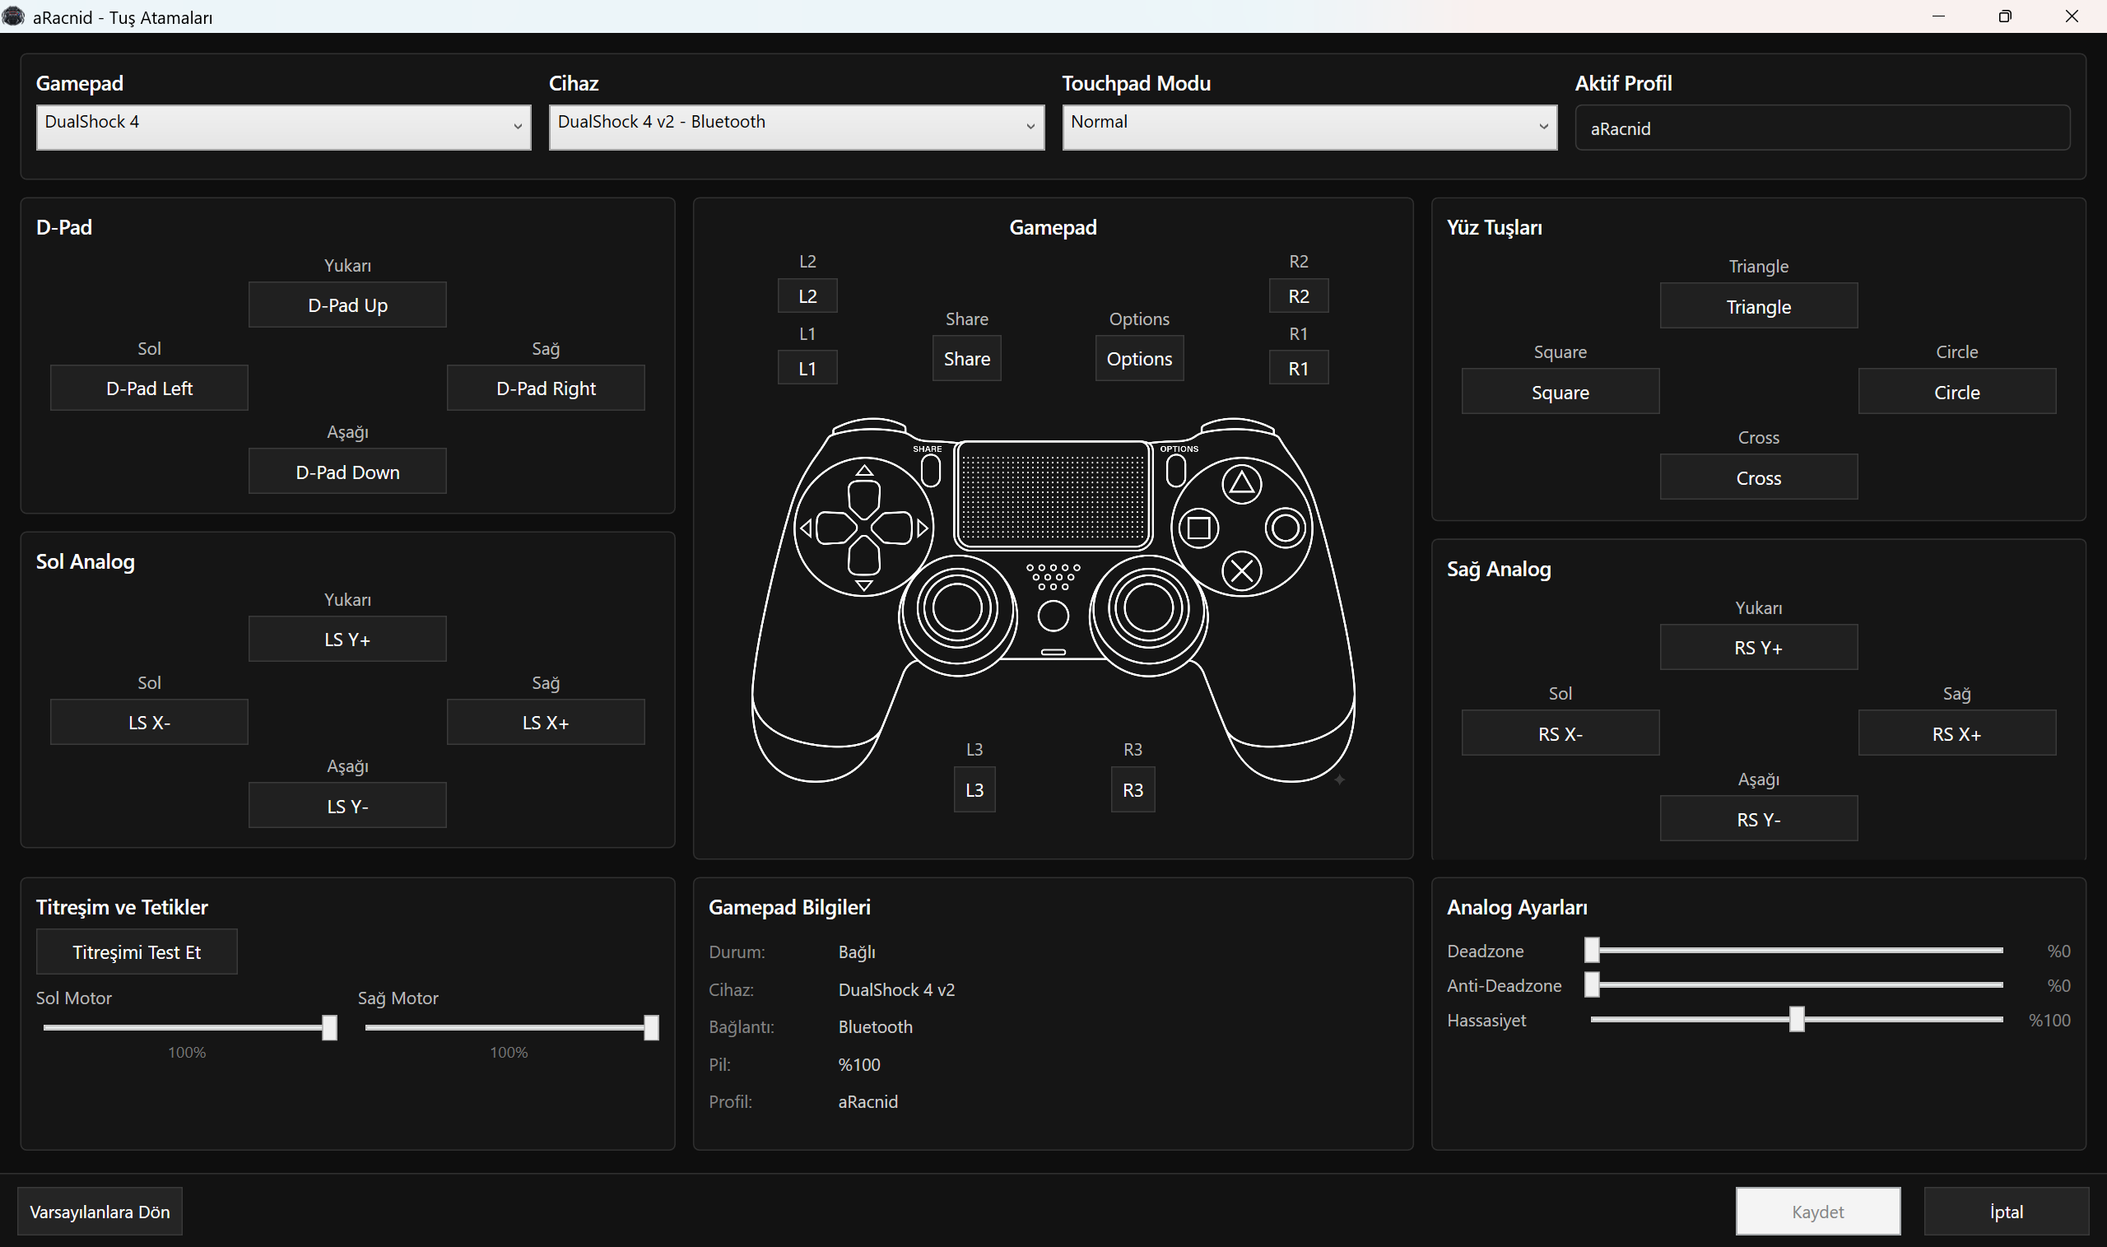Click the LS Y+ mapping button
The image size is (2107, 1247).
point(347,639)
